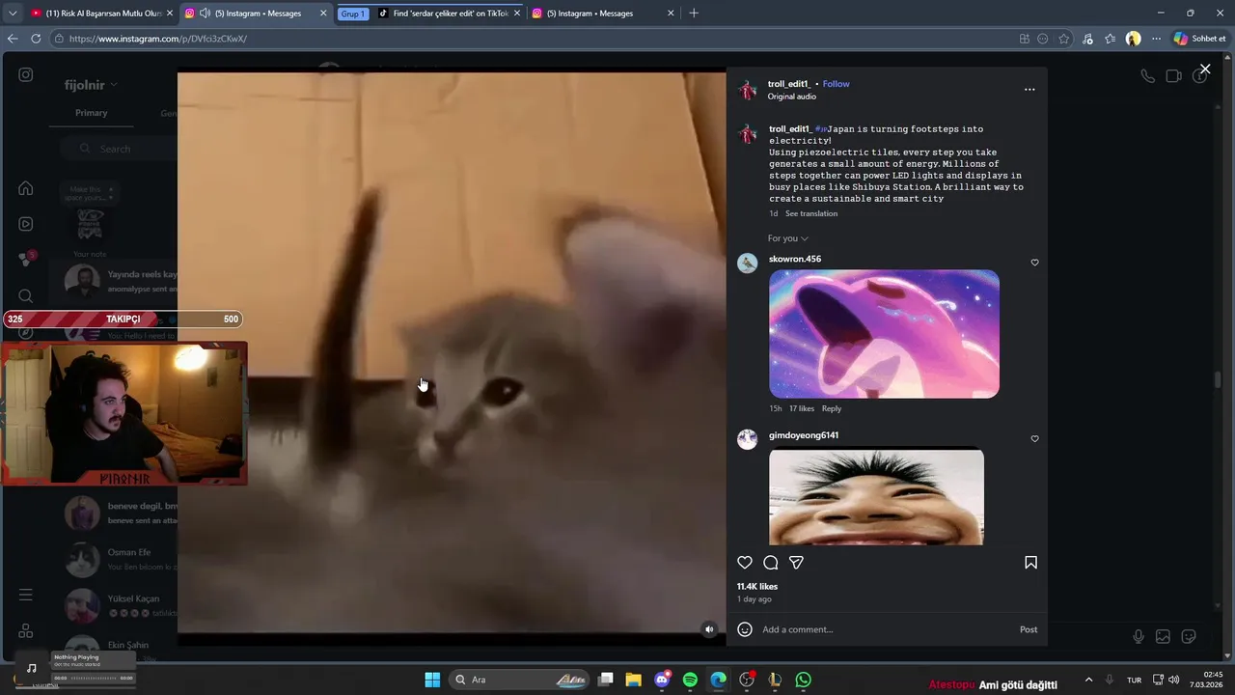This screenshot has width=1235, height=695.
Task: Open the favorites list icon
Action: pos(1111,39)
